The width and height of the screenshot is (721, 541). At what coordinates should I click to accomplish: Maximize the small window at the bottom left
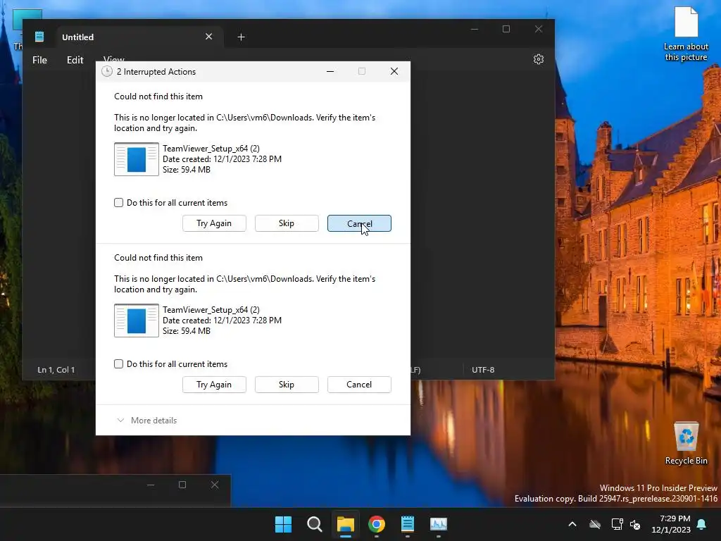point(182,485)
